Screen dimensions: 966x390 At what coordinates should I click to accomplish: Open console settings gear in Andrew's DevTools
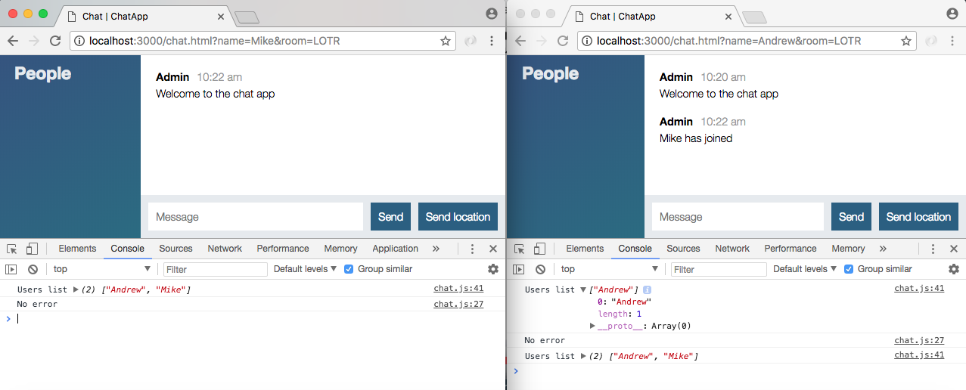tap(954, 269)
